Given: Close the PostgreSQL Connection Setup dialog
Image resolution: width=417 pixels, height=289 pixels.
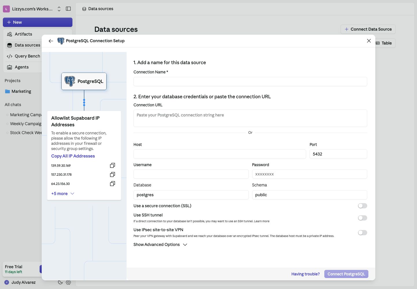Looking at the screenshot, I should click(369, 41).
